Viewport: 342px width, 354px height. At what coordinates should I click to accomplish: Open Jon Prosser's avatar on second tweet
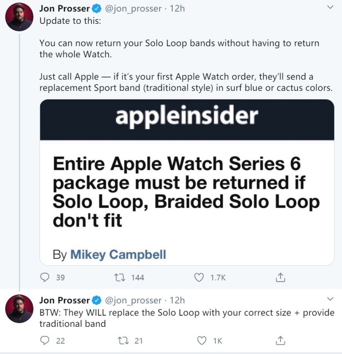coord(19,308)
